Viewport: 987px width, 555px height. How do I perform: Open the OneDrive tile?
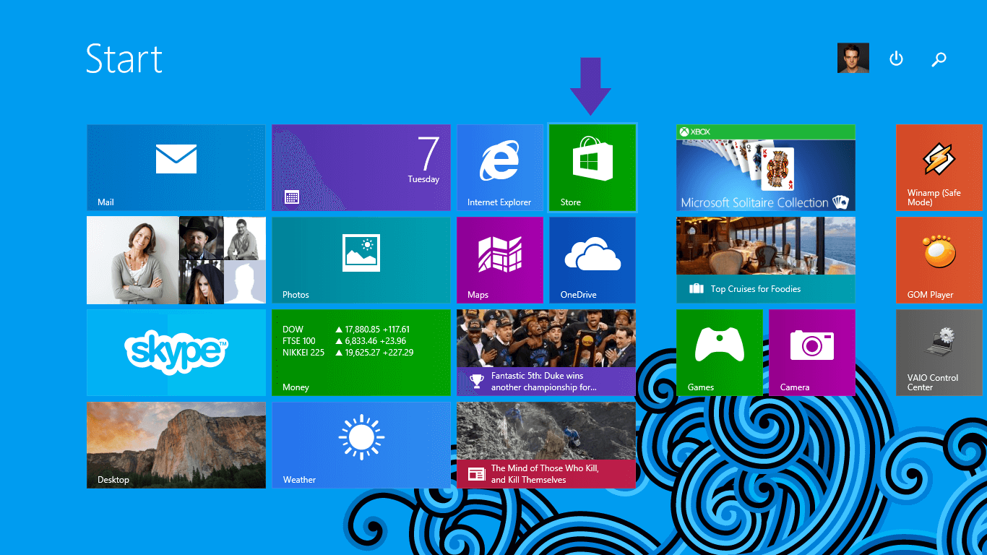point(592,260)
